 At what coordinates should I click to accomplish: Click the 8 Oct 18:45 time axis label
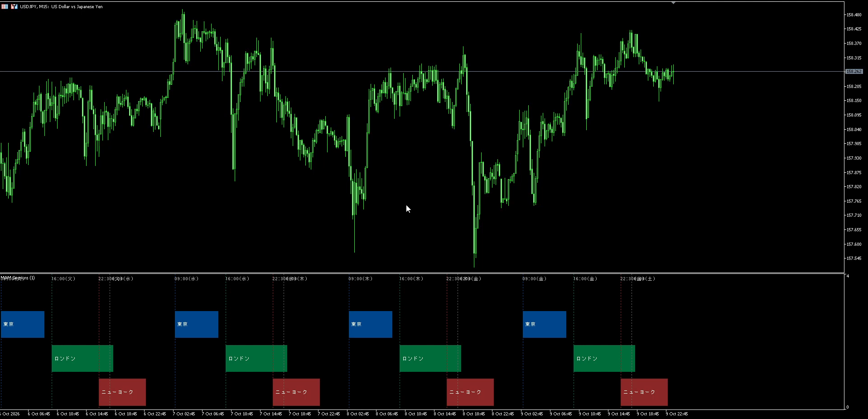(474, 414)
